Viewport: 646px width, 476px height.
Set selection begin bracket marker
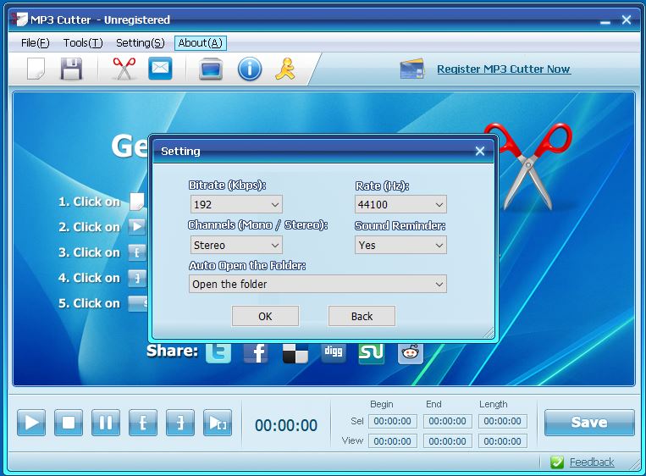pos(143,423)
